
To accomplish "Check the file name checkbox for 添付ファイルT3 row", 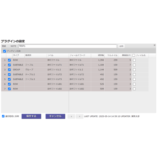I will click(134, 79).
